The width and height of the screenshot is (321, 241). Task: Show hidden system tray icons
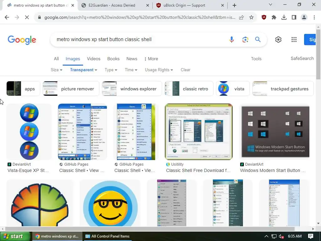point(266,236)
